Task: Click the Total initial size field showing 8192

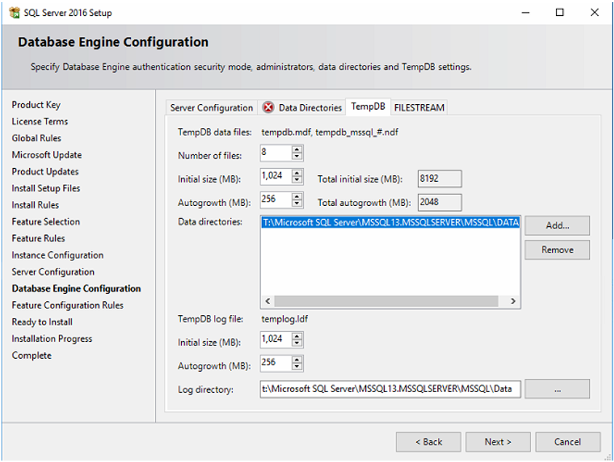Action: point(439,178)
